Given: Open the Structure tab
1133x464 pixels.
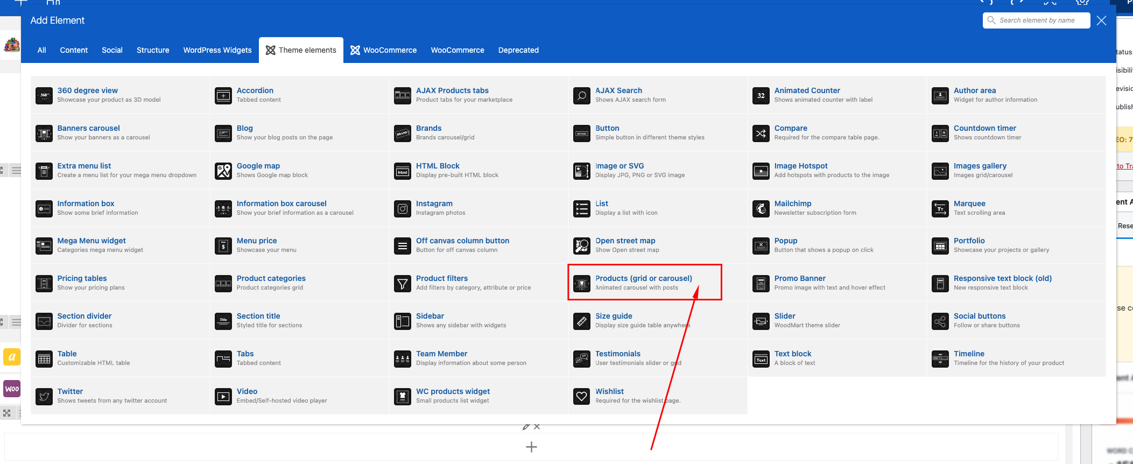Looking at the screenshot, I should pyautogui.click(x=153, y=50).
